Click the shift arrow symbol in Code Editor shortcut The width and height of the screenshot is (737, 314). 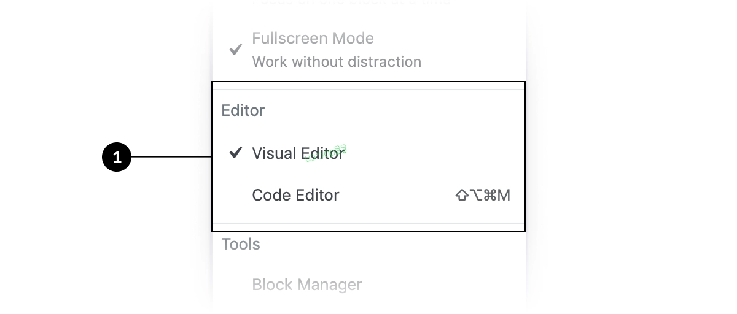tap(462, 196)
